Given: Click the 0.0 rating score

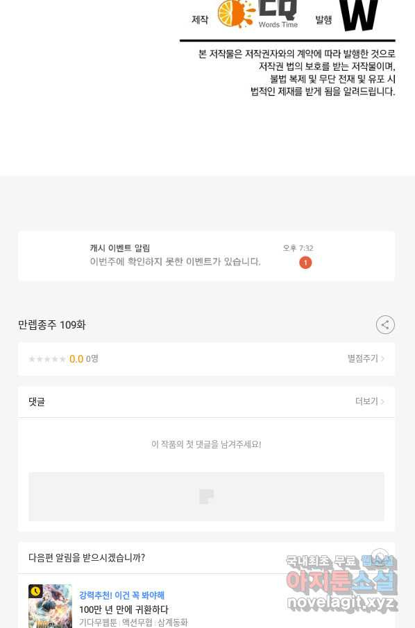Looking at the screenshot, I should [76, 359].
